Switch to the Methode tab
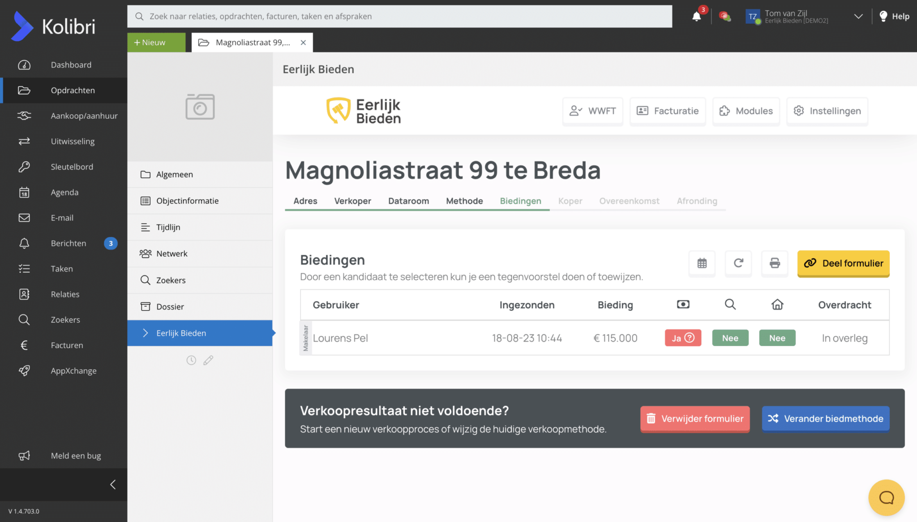Viewport: 917px width, 522px height. coord(464,201)
